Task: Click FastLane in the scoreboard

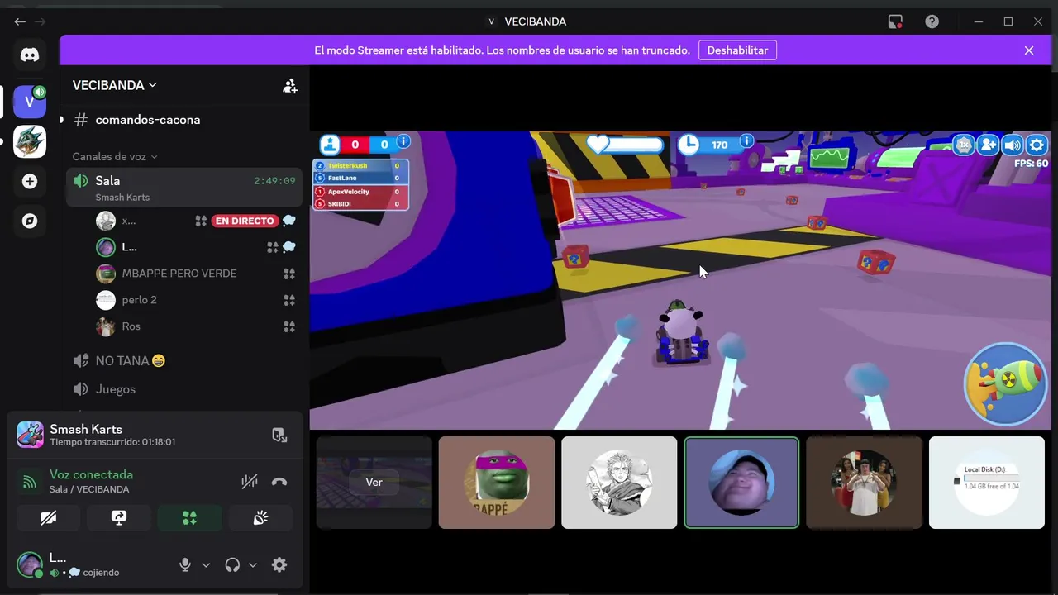Action: 342,178
